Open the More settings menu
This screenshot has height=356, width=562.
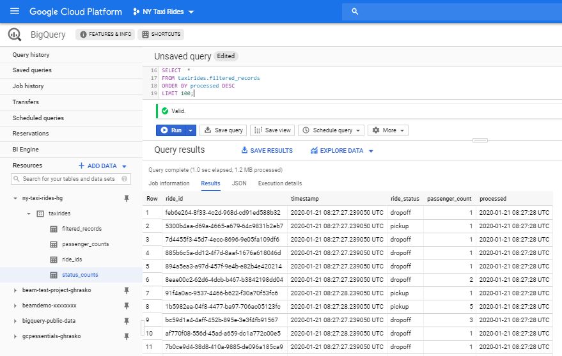tap(388, 130)
